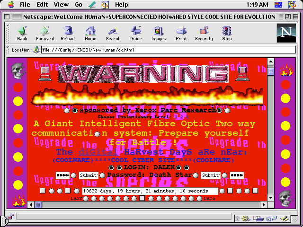Viewport: 303px width, 227px height.
Task: Select radio button immediately left of LOGIN
Action: pyautogui.click(x=119, y=167)
